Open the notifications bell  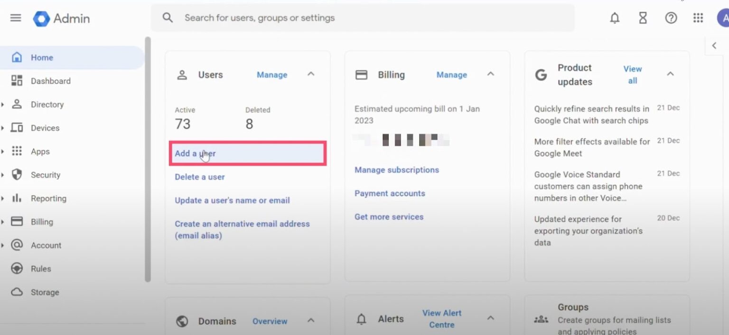(614, 18)
